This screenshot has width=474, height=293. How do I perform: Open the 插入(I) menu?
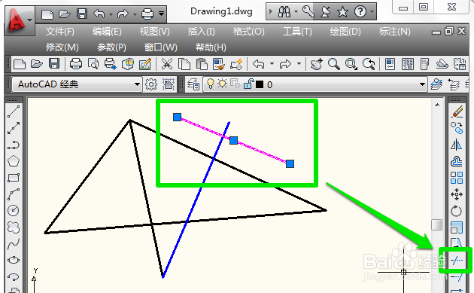[202, 32]
